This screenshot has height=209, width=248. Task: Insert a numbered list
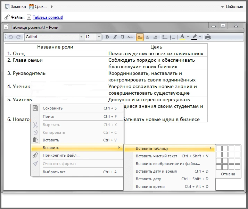tap(173, 37)
